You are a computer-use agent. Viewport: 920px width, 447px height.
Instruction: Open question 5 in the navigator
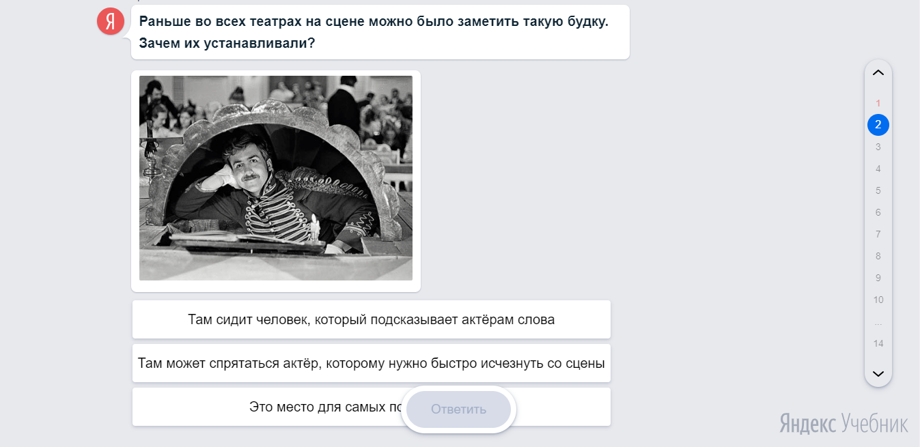click(x=878, y=190)
